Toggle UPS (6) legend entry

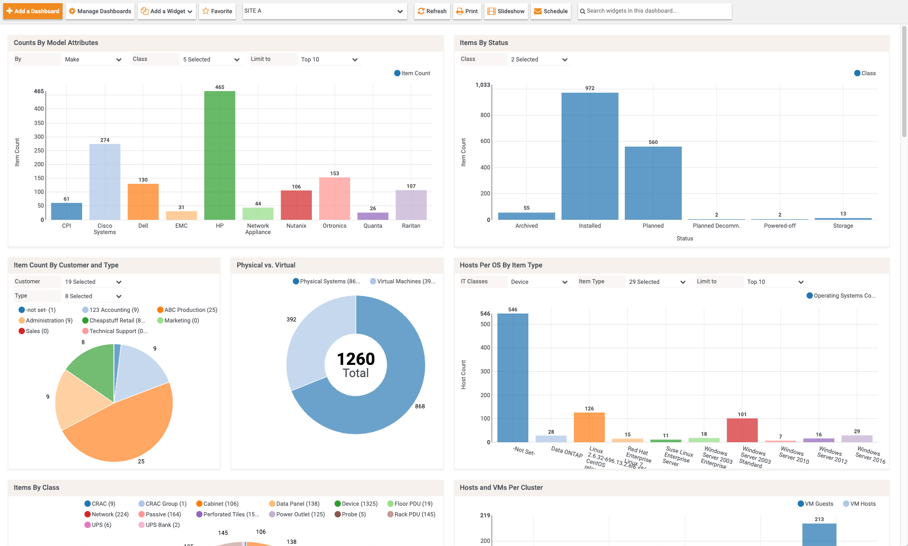pyautogui.click(x=98, y=525)
